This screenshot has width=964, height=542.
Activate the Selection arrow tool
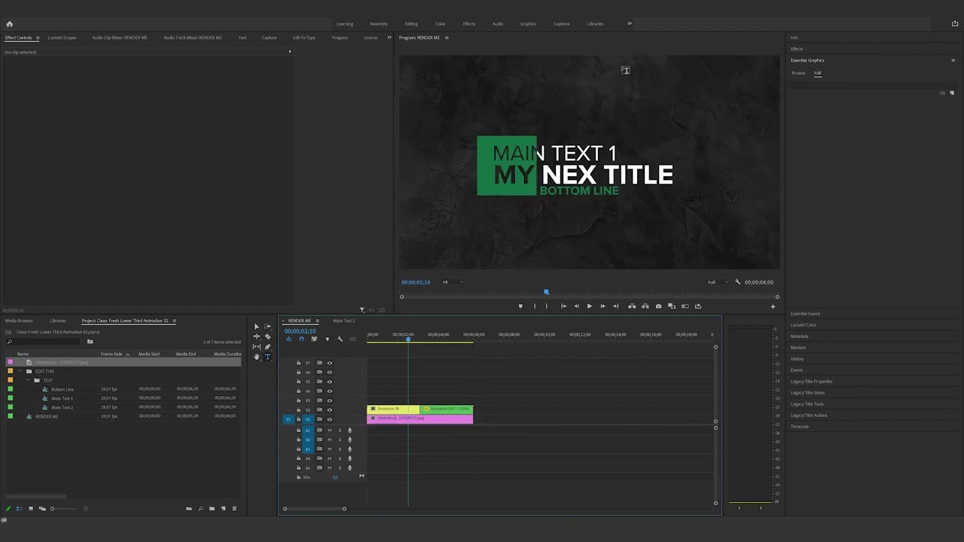pos(257,327)
